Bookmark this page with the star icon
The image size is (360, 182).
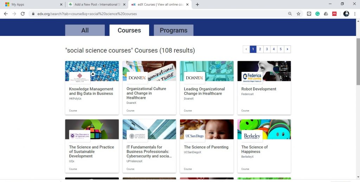298,14
